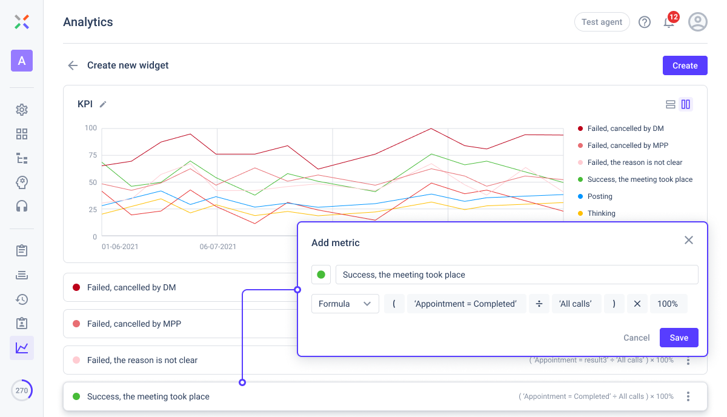The height and width of the screenshot is (417, 727).
Task: Open the help question mark icon
Action: 645,22
